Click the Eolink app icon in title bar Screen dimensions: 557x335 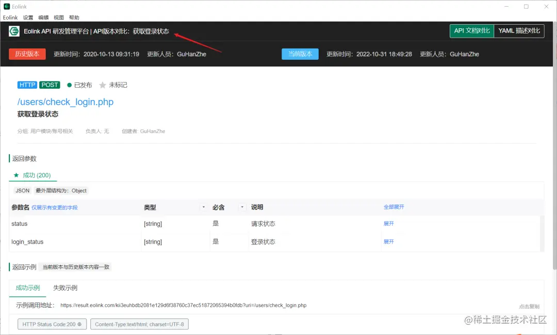click(6, 6)
